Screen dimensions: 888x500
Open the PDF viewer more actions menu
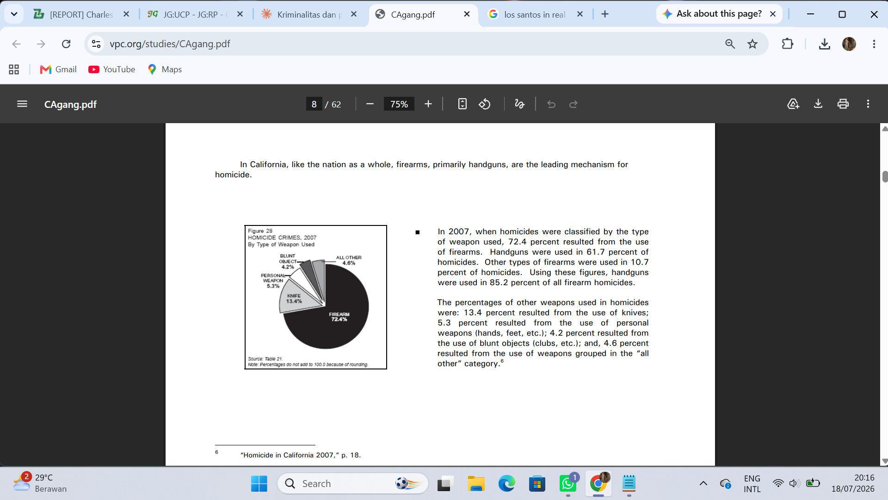click(868, 104)
